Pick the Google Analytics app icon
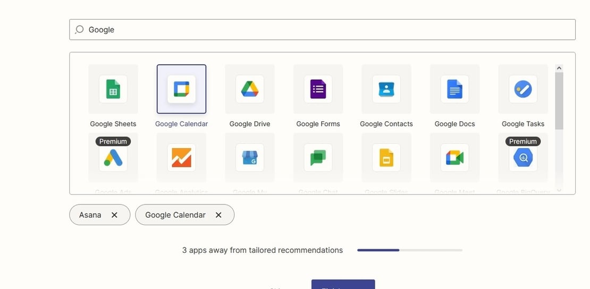The image size is (590, 289). [x=181, y=158]
